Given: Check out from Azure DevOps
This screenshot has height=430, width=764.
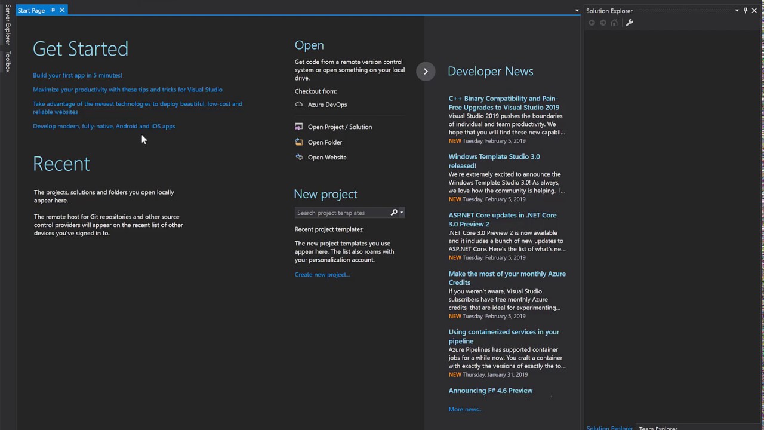Looking at the screenshot, I should (x=327, y=105).
